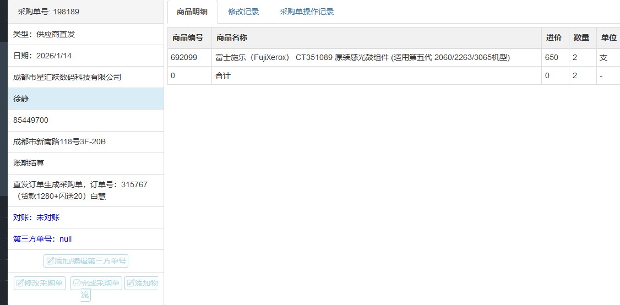Select product row number 692099

[x=184, y=57]
